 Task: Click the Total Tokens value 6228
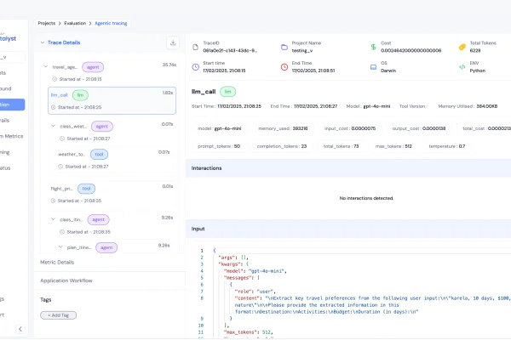tap(475, 50)
